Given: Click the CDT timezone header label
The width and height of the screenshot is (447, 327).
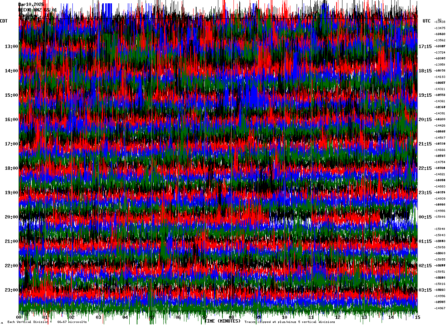Looking at the screenshot, I should [x=4, y=21].
